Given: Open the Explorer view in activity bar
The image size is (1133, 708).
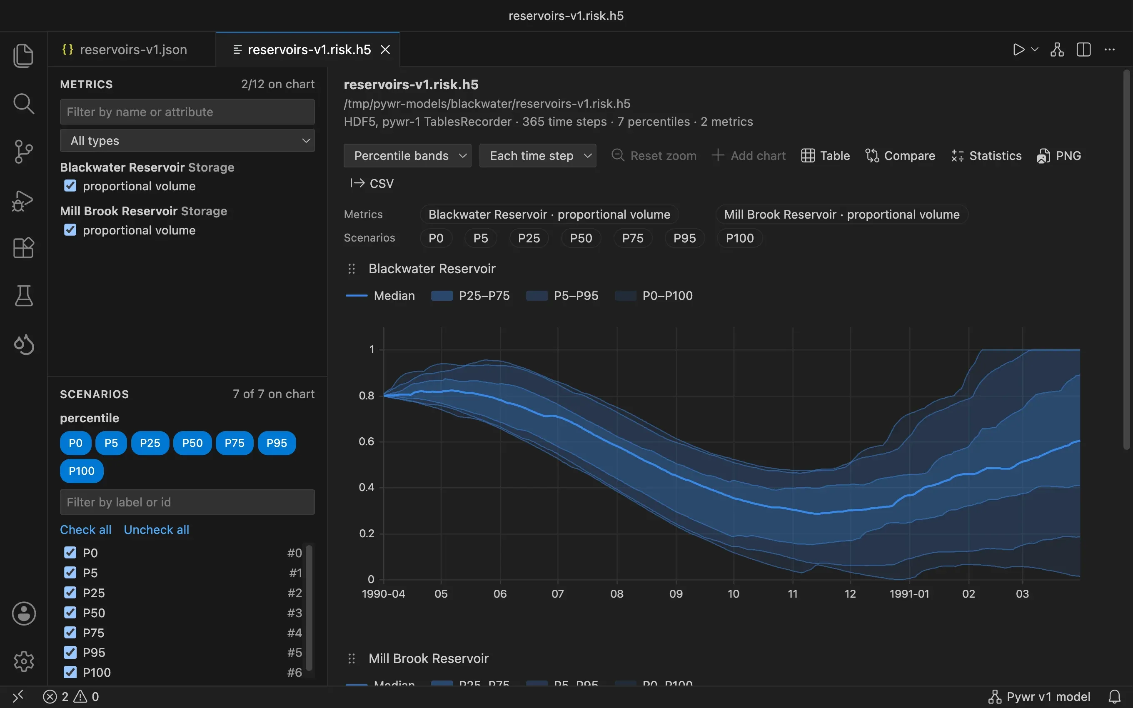Looking at the screenshot, I should pos(23,55).
